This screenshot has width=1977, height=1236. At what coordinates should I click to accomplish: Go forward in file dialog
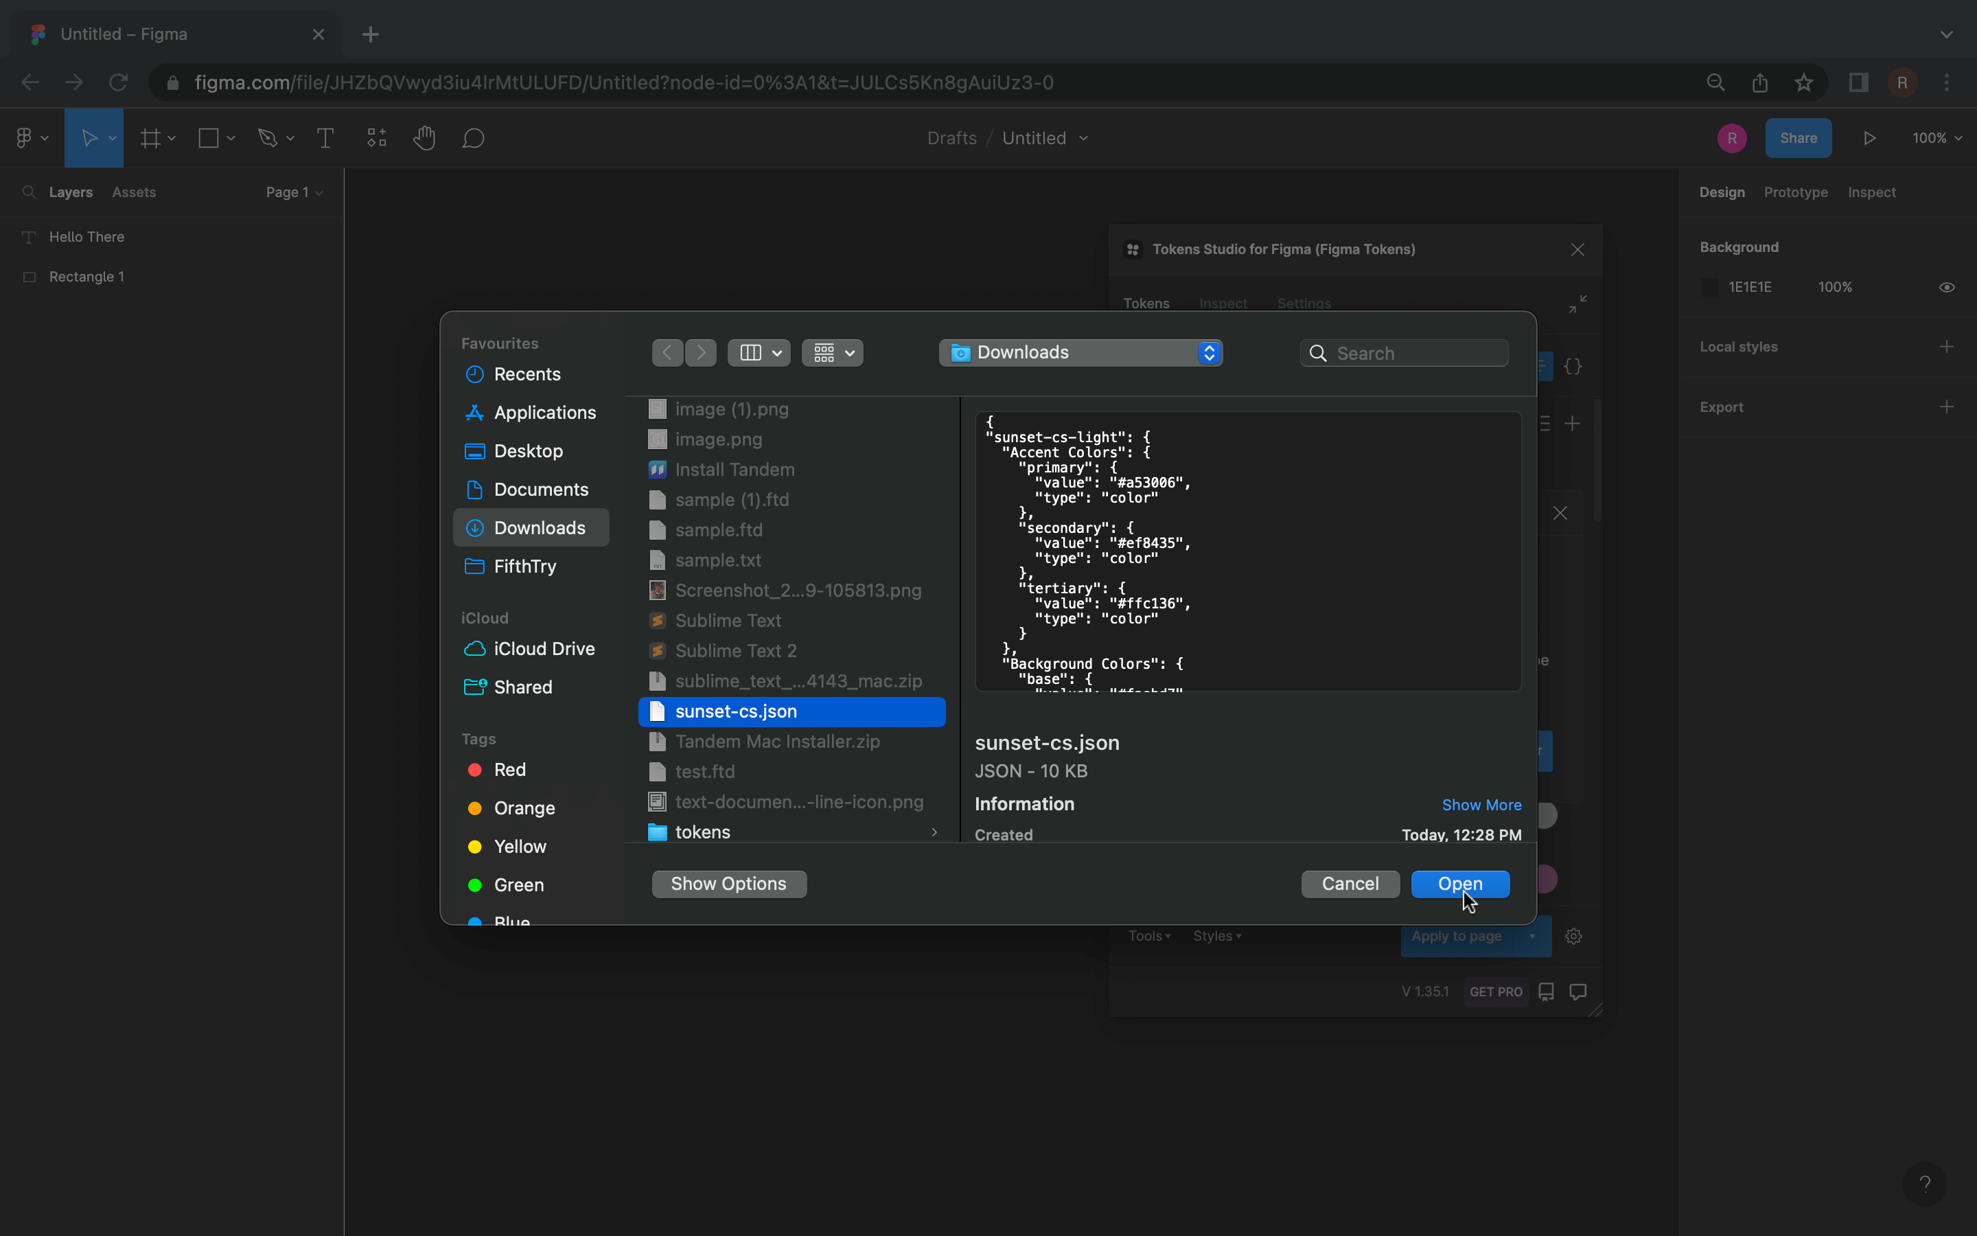point(701,353)
